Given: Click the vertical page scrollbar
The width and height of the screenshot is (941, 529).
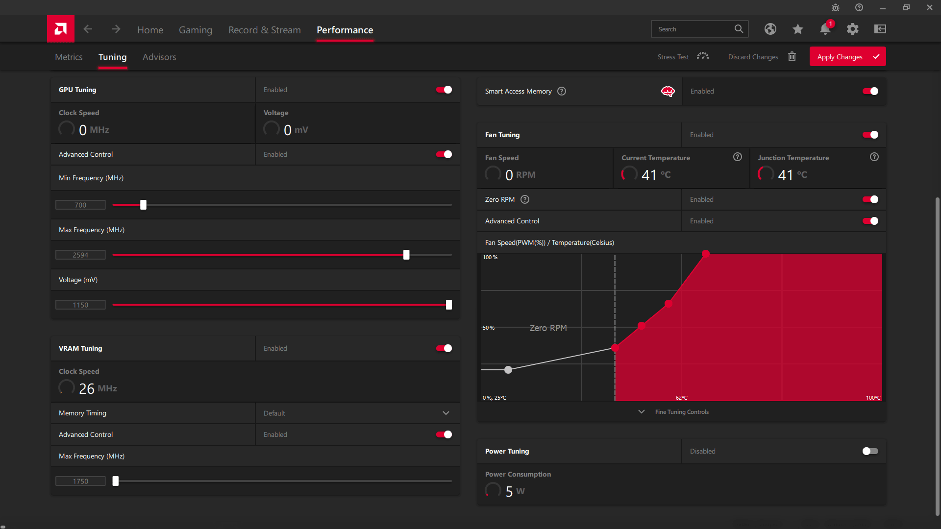Looking at the screenshot, I should click(937, 356).
